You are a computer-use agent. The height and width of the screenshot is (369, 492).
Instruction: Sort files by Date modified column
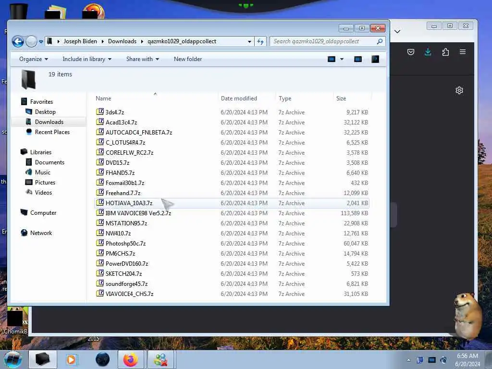(239, 98)
